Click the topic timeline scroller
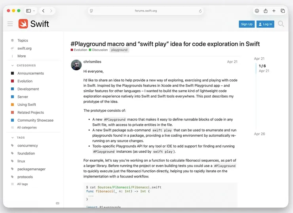The image size is (293, 213). (x=256, y=69)
